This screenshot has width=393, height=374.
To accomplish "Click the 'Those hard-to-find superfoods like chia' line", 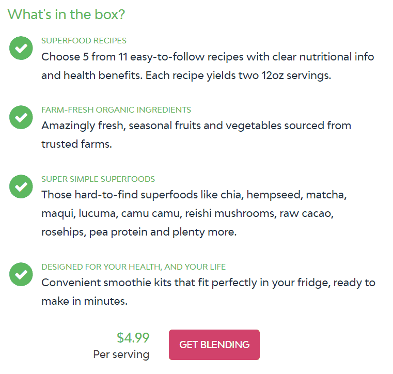I will click(x=194, y=195).
